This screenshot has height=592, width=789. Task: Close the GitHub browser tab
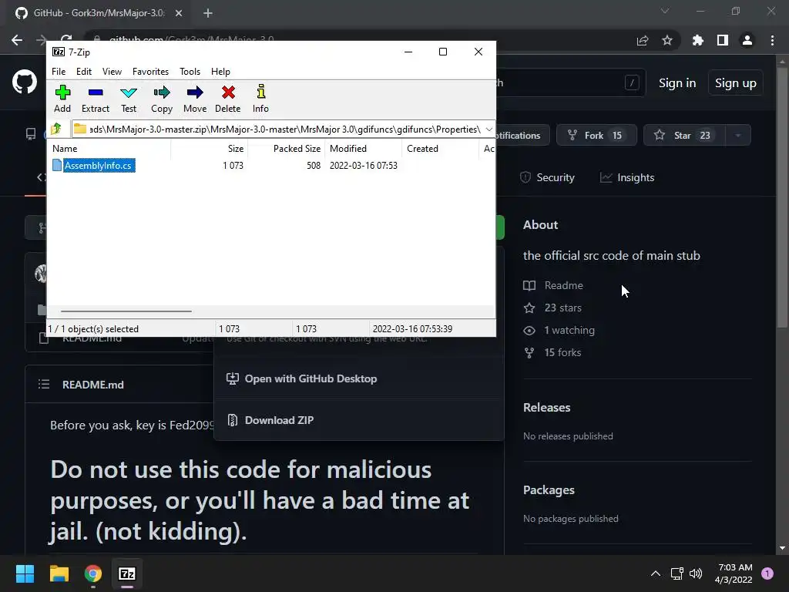[179, 13]
